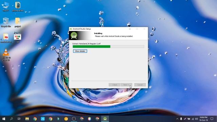Click the small Android icon in title bar

(71, 29)
